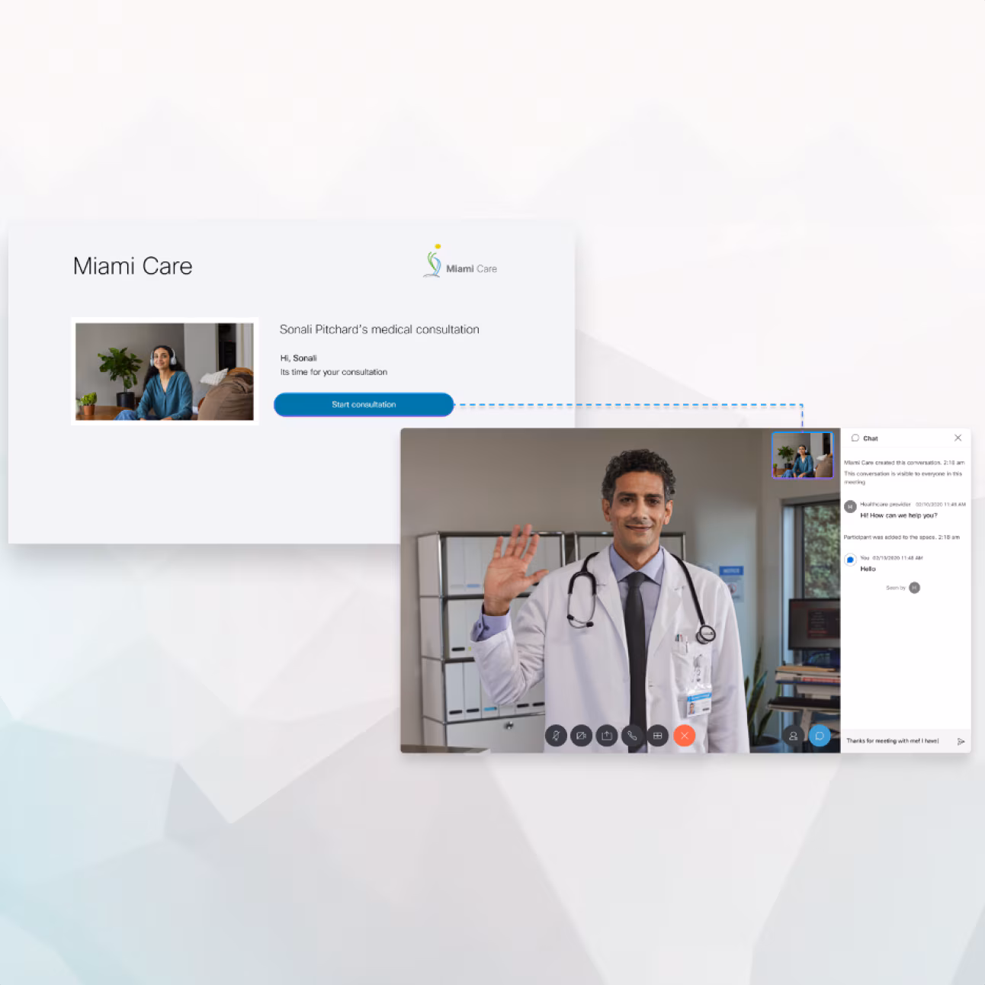The height and width of the screenshot is (985, 985).
Task: Click the 'Miami Care' page title
Action: point(133,266)
